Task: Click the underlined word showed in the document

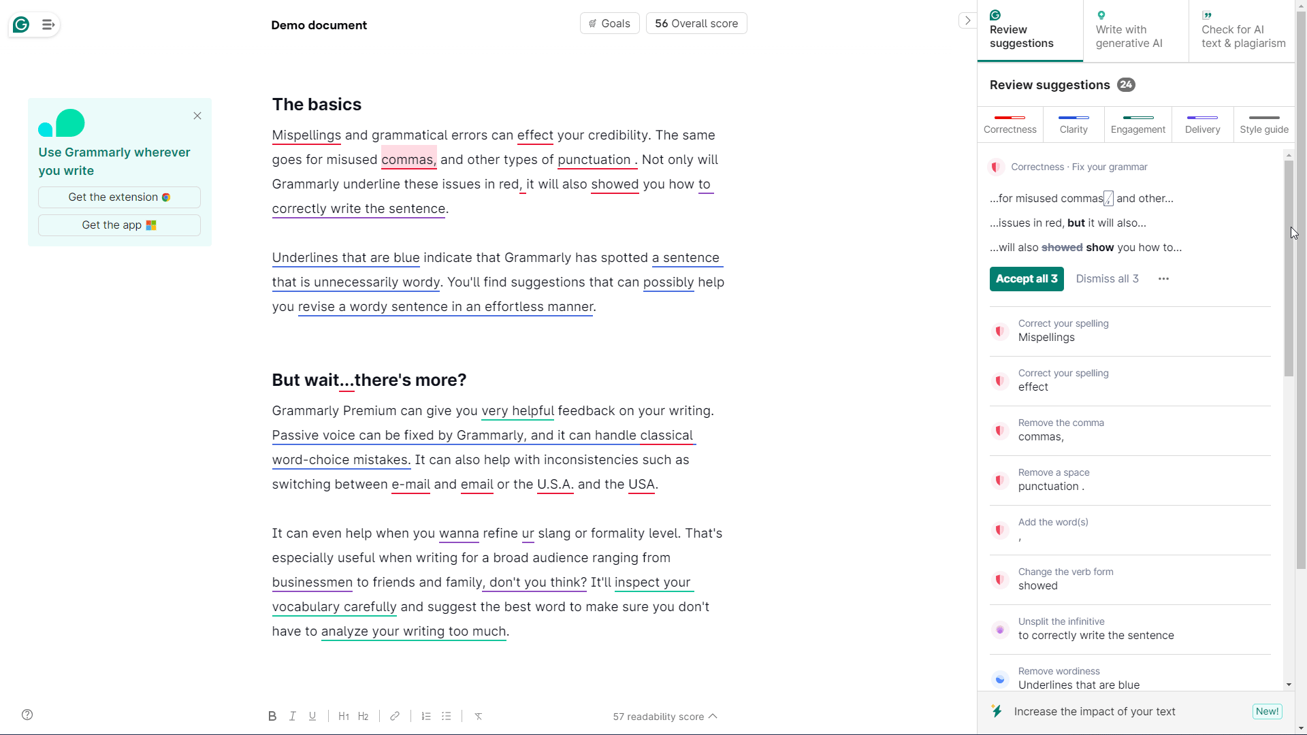Action: click(615, 184)
